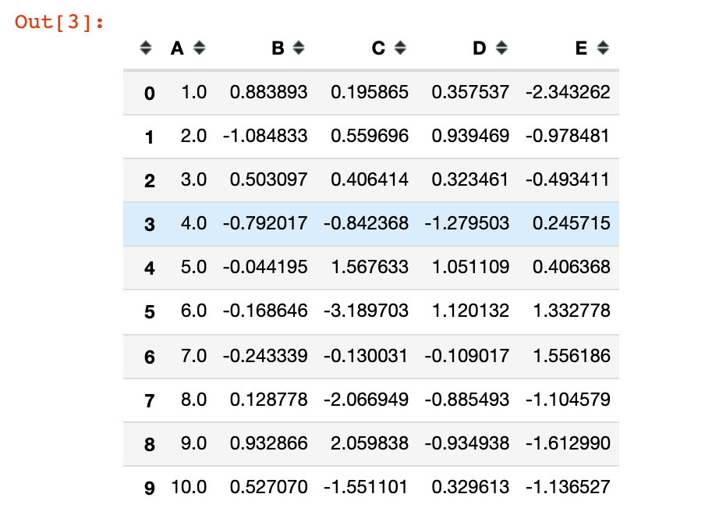Viewport: 705px width, 526px height.
Task: Click cell 0.195865
Action: (x=370, y=92)
